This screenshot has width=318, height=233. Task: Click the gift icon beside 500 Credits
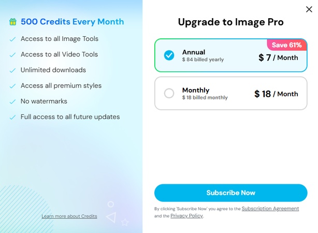coord(13,22)
